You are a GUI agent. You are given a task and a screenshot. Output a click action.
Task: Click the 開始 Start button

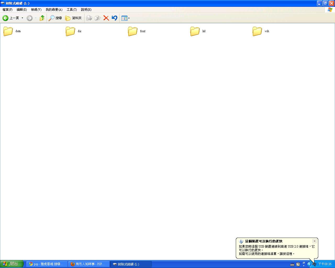tap(12, 264)
